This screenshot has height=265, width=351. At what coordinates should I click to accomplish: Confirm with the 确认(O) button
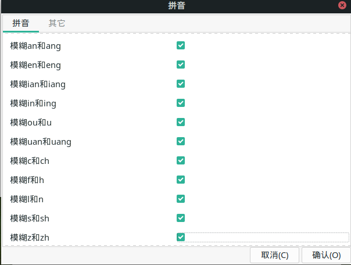326,255
